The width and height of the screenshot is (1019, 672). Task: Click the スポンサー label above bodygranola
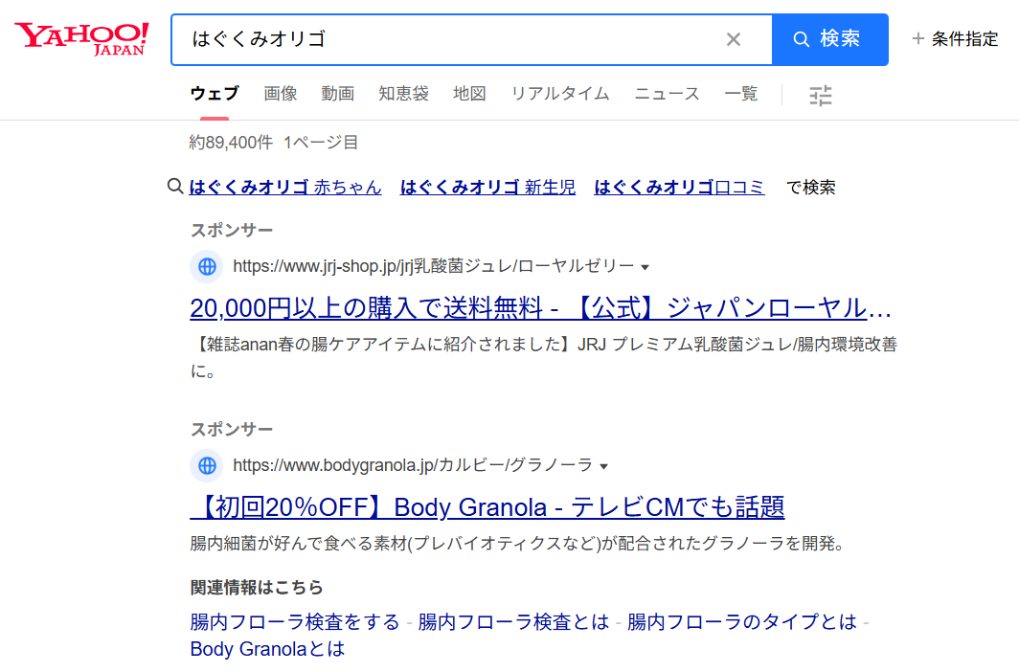coord(232,429)
